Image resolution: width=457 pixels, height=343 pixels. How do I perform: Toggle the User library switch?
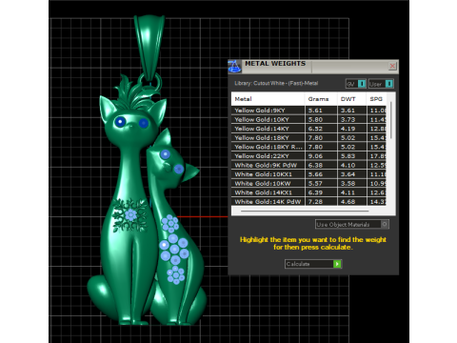[381, 84]
